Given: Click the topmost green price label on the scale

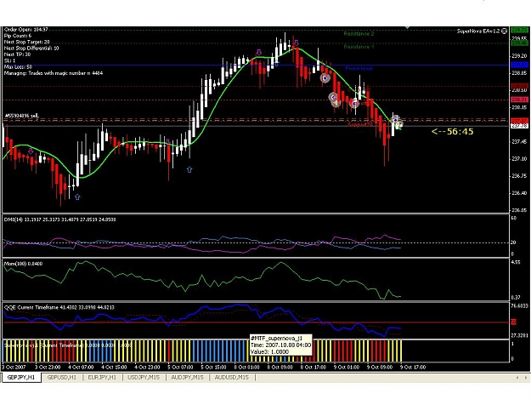Looking at the screenshot, I should point(519,31).
